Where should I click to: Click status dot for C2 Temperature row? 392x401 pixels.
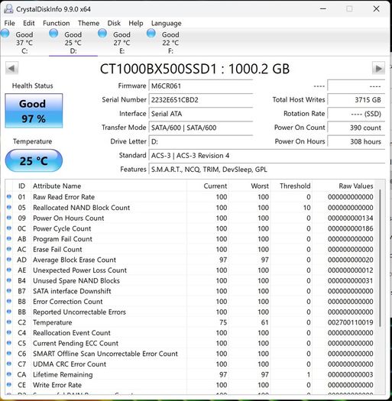point(9,322)
